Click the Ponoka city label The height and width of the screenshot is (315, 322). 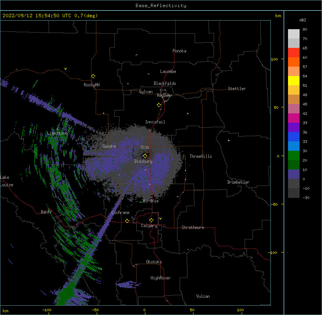(179, 51)
